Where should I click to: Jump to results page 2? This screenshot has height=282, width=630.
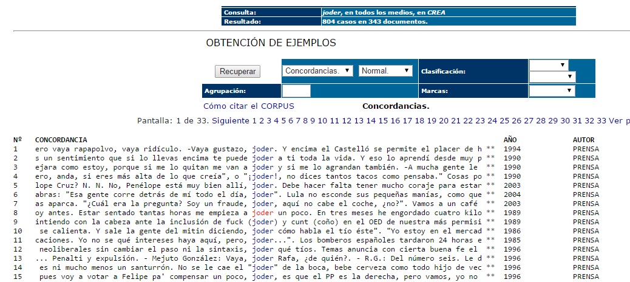pyautogui.click(x=262, y=120)
